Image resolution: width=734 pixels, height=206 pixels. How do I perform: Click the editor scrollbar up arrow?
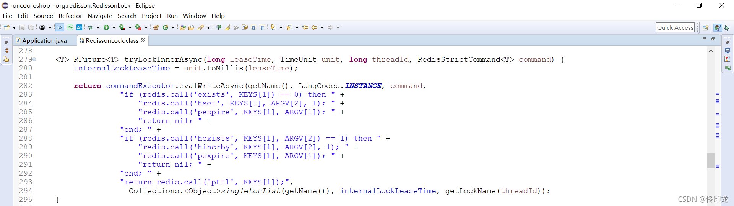711,50
